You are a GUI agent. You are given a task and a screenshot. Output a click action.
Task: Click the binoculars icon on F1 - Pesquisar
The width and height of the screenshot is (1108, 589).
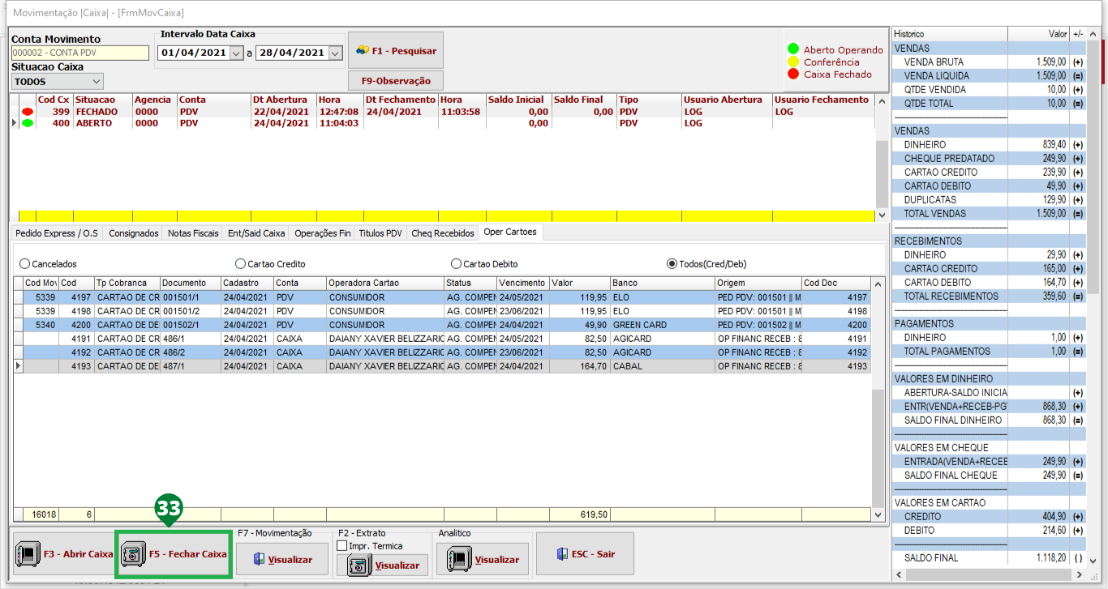click(363, 50)
